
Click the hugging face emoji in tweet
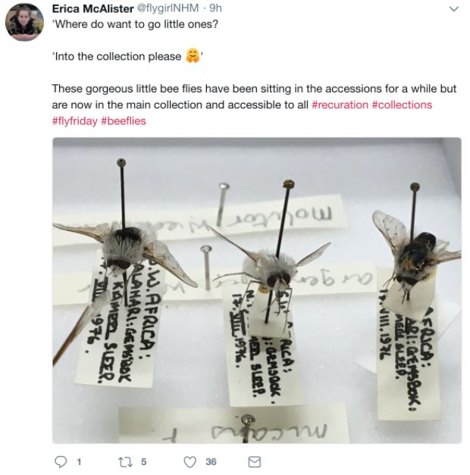[x=193, y=56]
